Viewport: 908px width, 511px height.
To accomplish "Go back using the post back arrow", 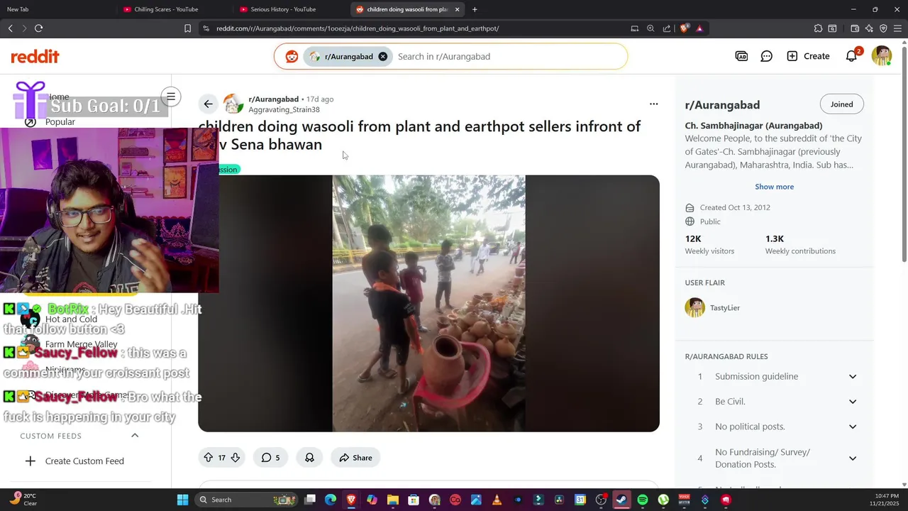I will pos(208,104).
